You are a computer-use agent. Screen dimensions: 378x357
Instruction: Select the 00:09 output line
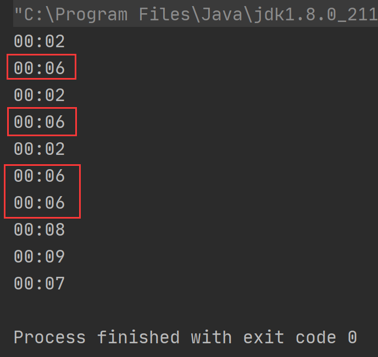tap(40, 256)
